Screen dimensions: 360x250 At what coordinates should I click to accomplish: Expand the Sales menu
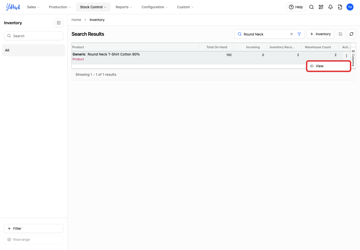pos(33,7)
